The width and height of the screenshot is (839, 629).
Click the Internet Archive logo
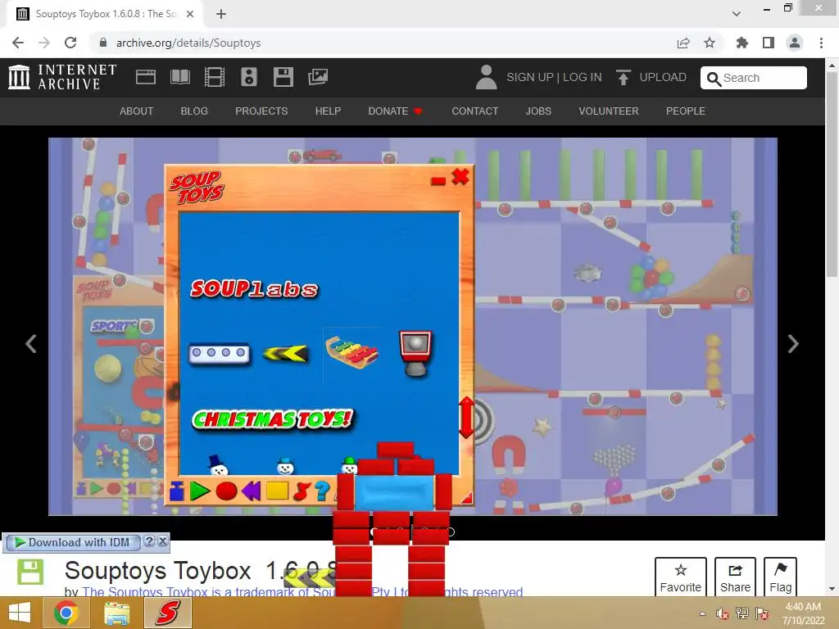tap(62, 77)
